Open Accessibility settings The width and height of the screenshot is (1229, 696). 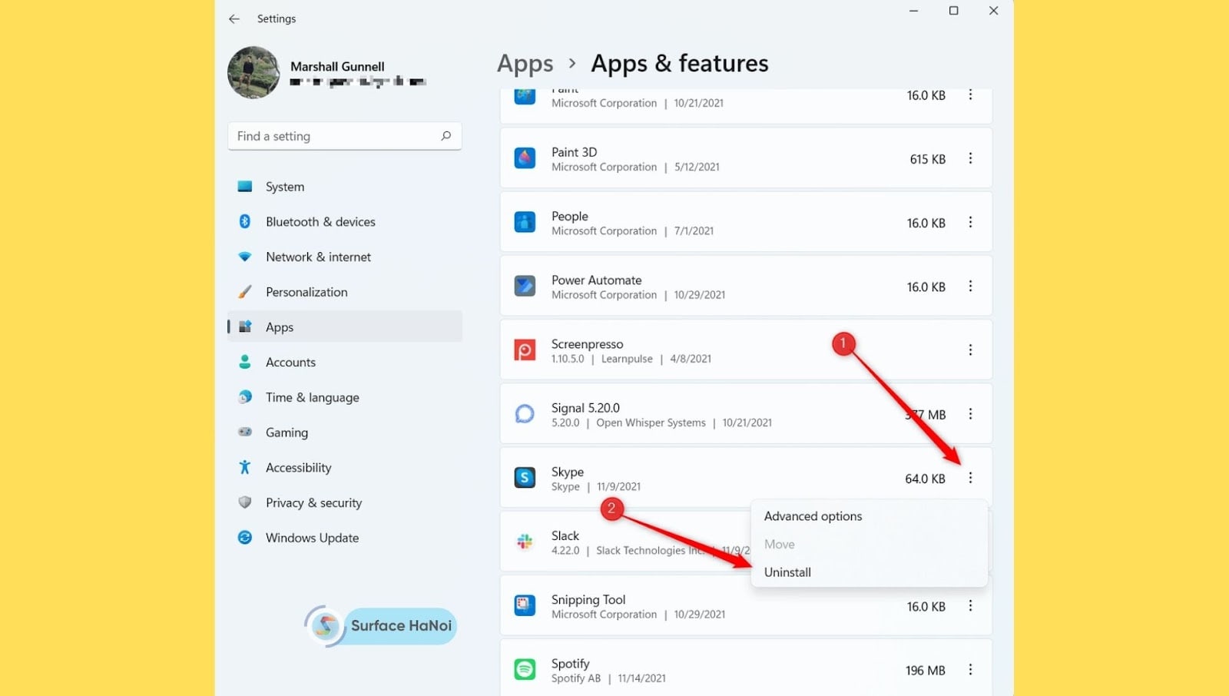(x=345, y=468)
